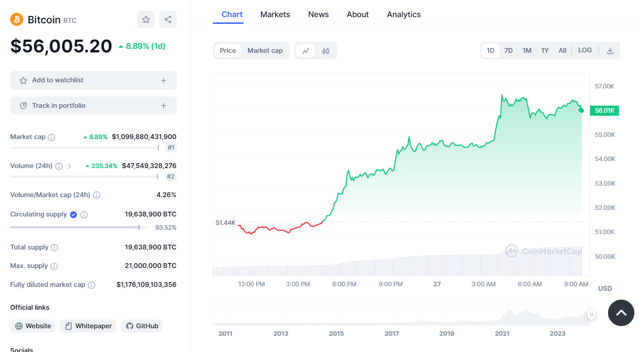Viewport: 641px width, 352px height.
Task: Click the scroll-to-top arrow button
Action: click(621, 313)
